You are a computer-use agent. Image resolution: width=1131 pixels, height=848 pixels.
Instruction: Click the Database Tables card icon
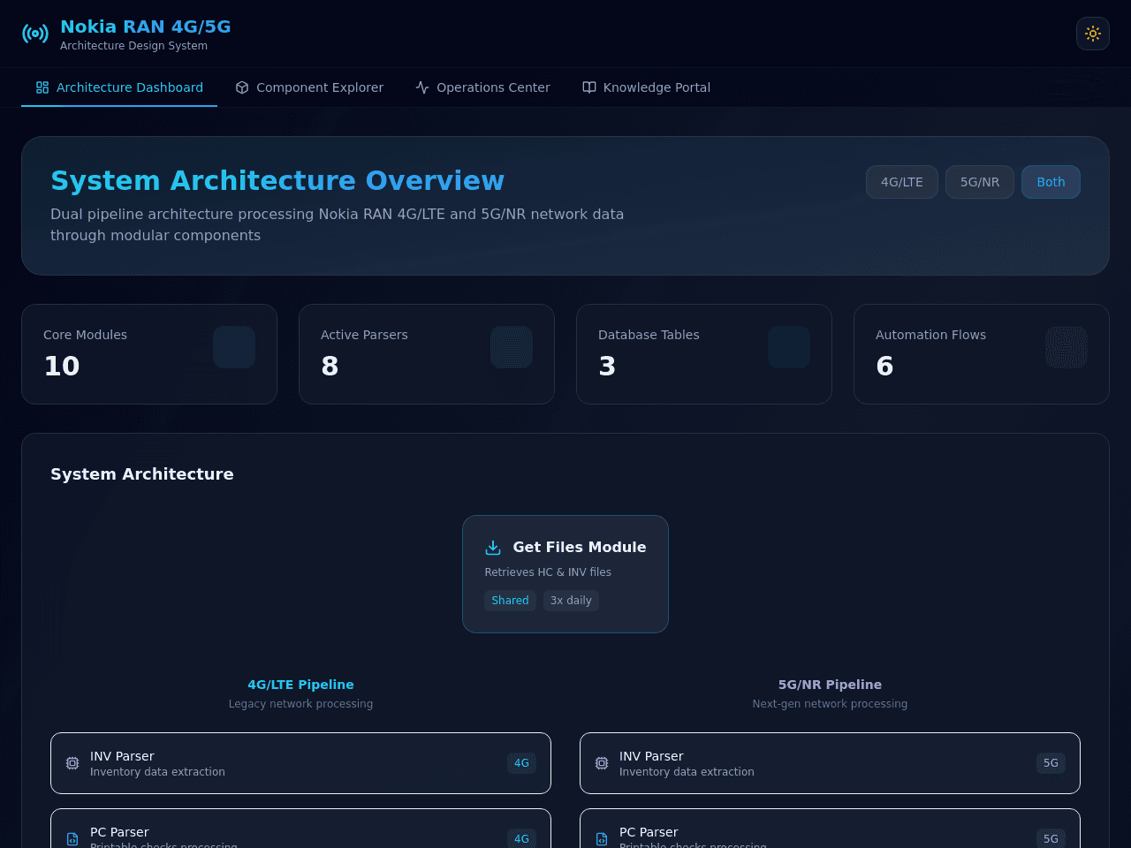point(789,347)
